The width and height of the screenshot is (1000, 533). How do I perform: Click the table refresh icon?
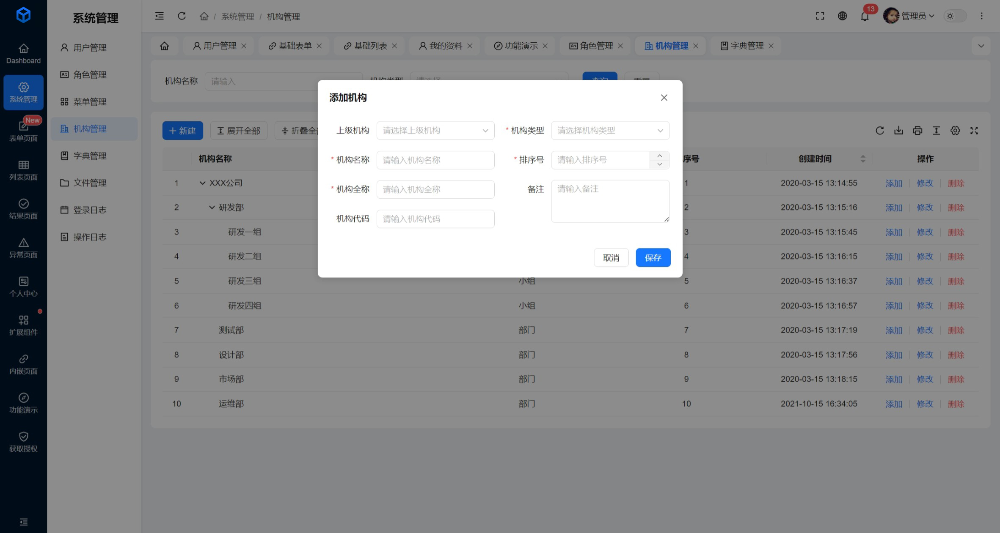[x=879, y=131]
